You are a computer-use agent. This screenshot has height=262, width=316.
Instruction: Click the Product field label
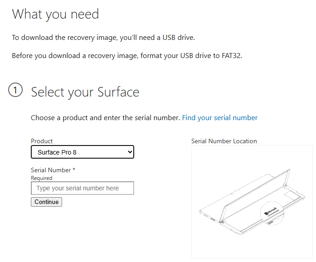[42, 141]
